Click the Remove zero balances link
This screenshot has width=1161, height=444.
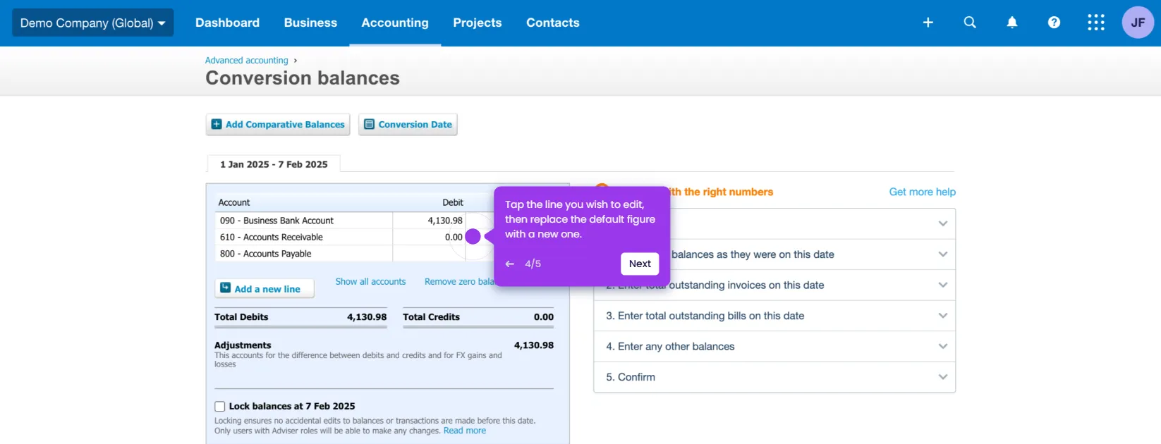pos(459,282)
